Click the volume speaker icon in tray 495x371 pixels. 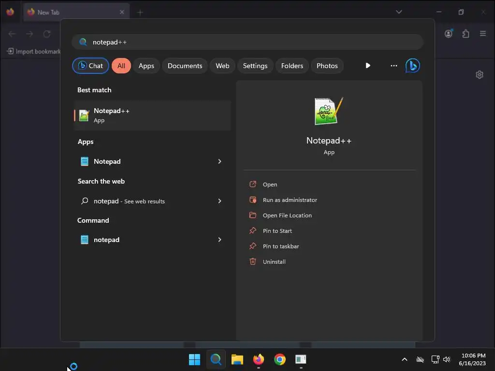click(447, 359)
